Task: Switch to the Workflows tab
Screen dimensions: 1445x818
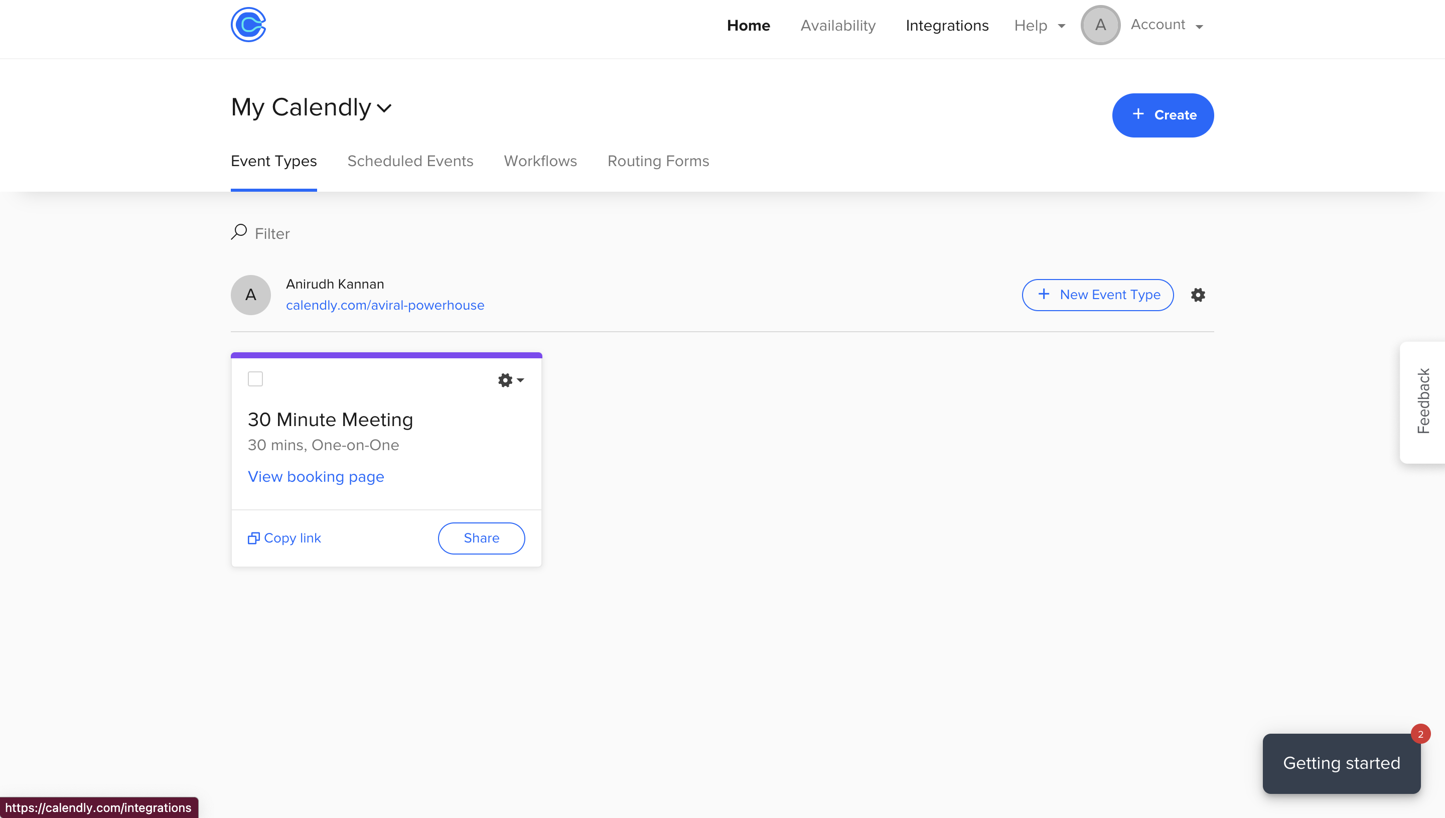Action: tap(540, 161)
